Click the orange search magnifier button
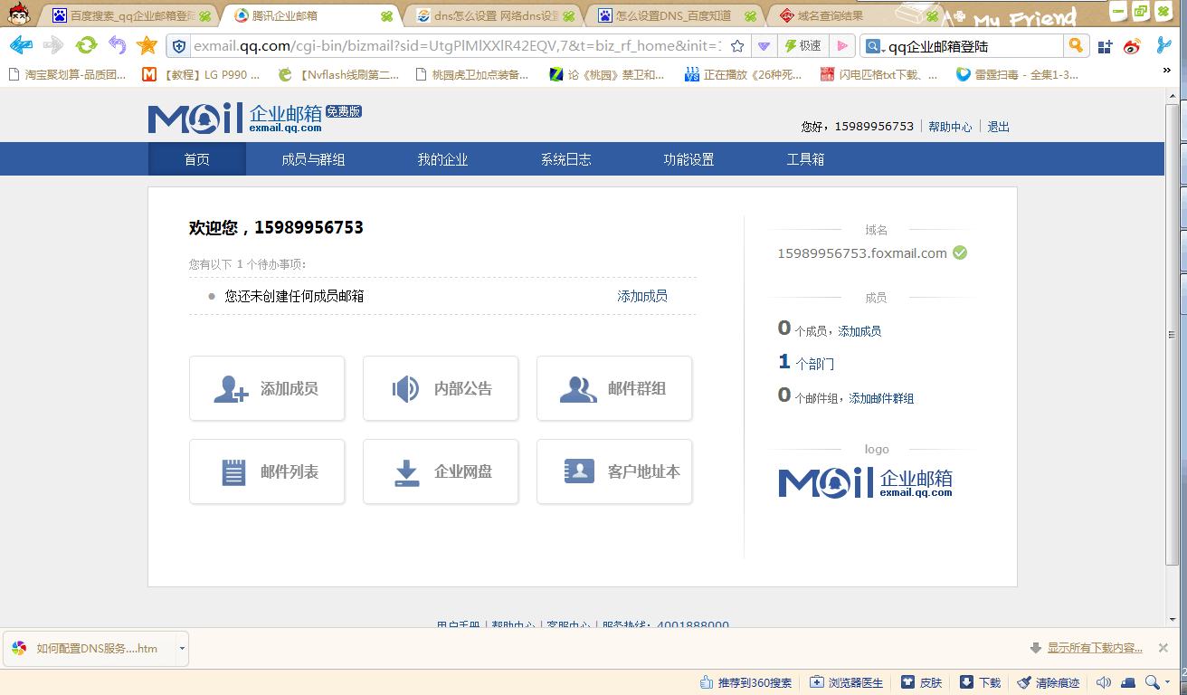This screenshot has width=1187, height=695. 1075,45
